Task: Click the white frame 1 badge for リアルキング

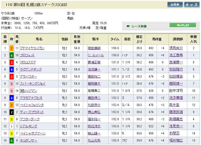Action: coord(12,126)
